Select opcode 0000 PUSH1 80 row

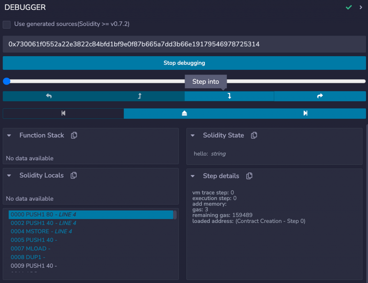tap(91, 215)
